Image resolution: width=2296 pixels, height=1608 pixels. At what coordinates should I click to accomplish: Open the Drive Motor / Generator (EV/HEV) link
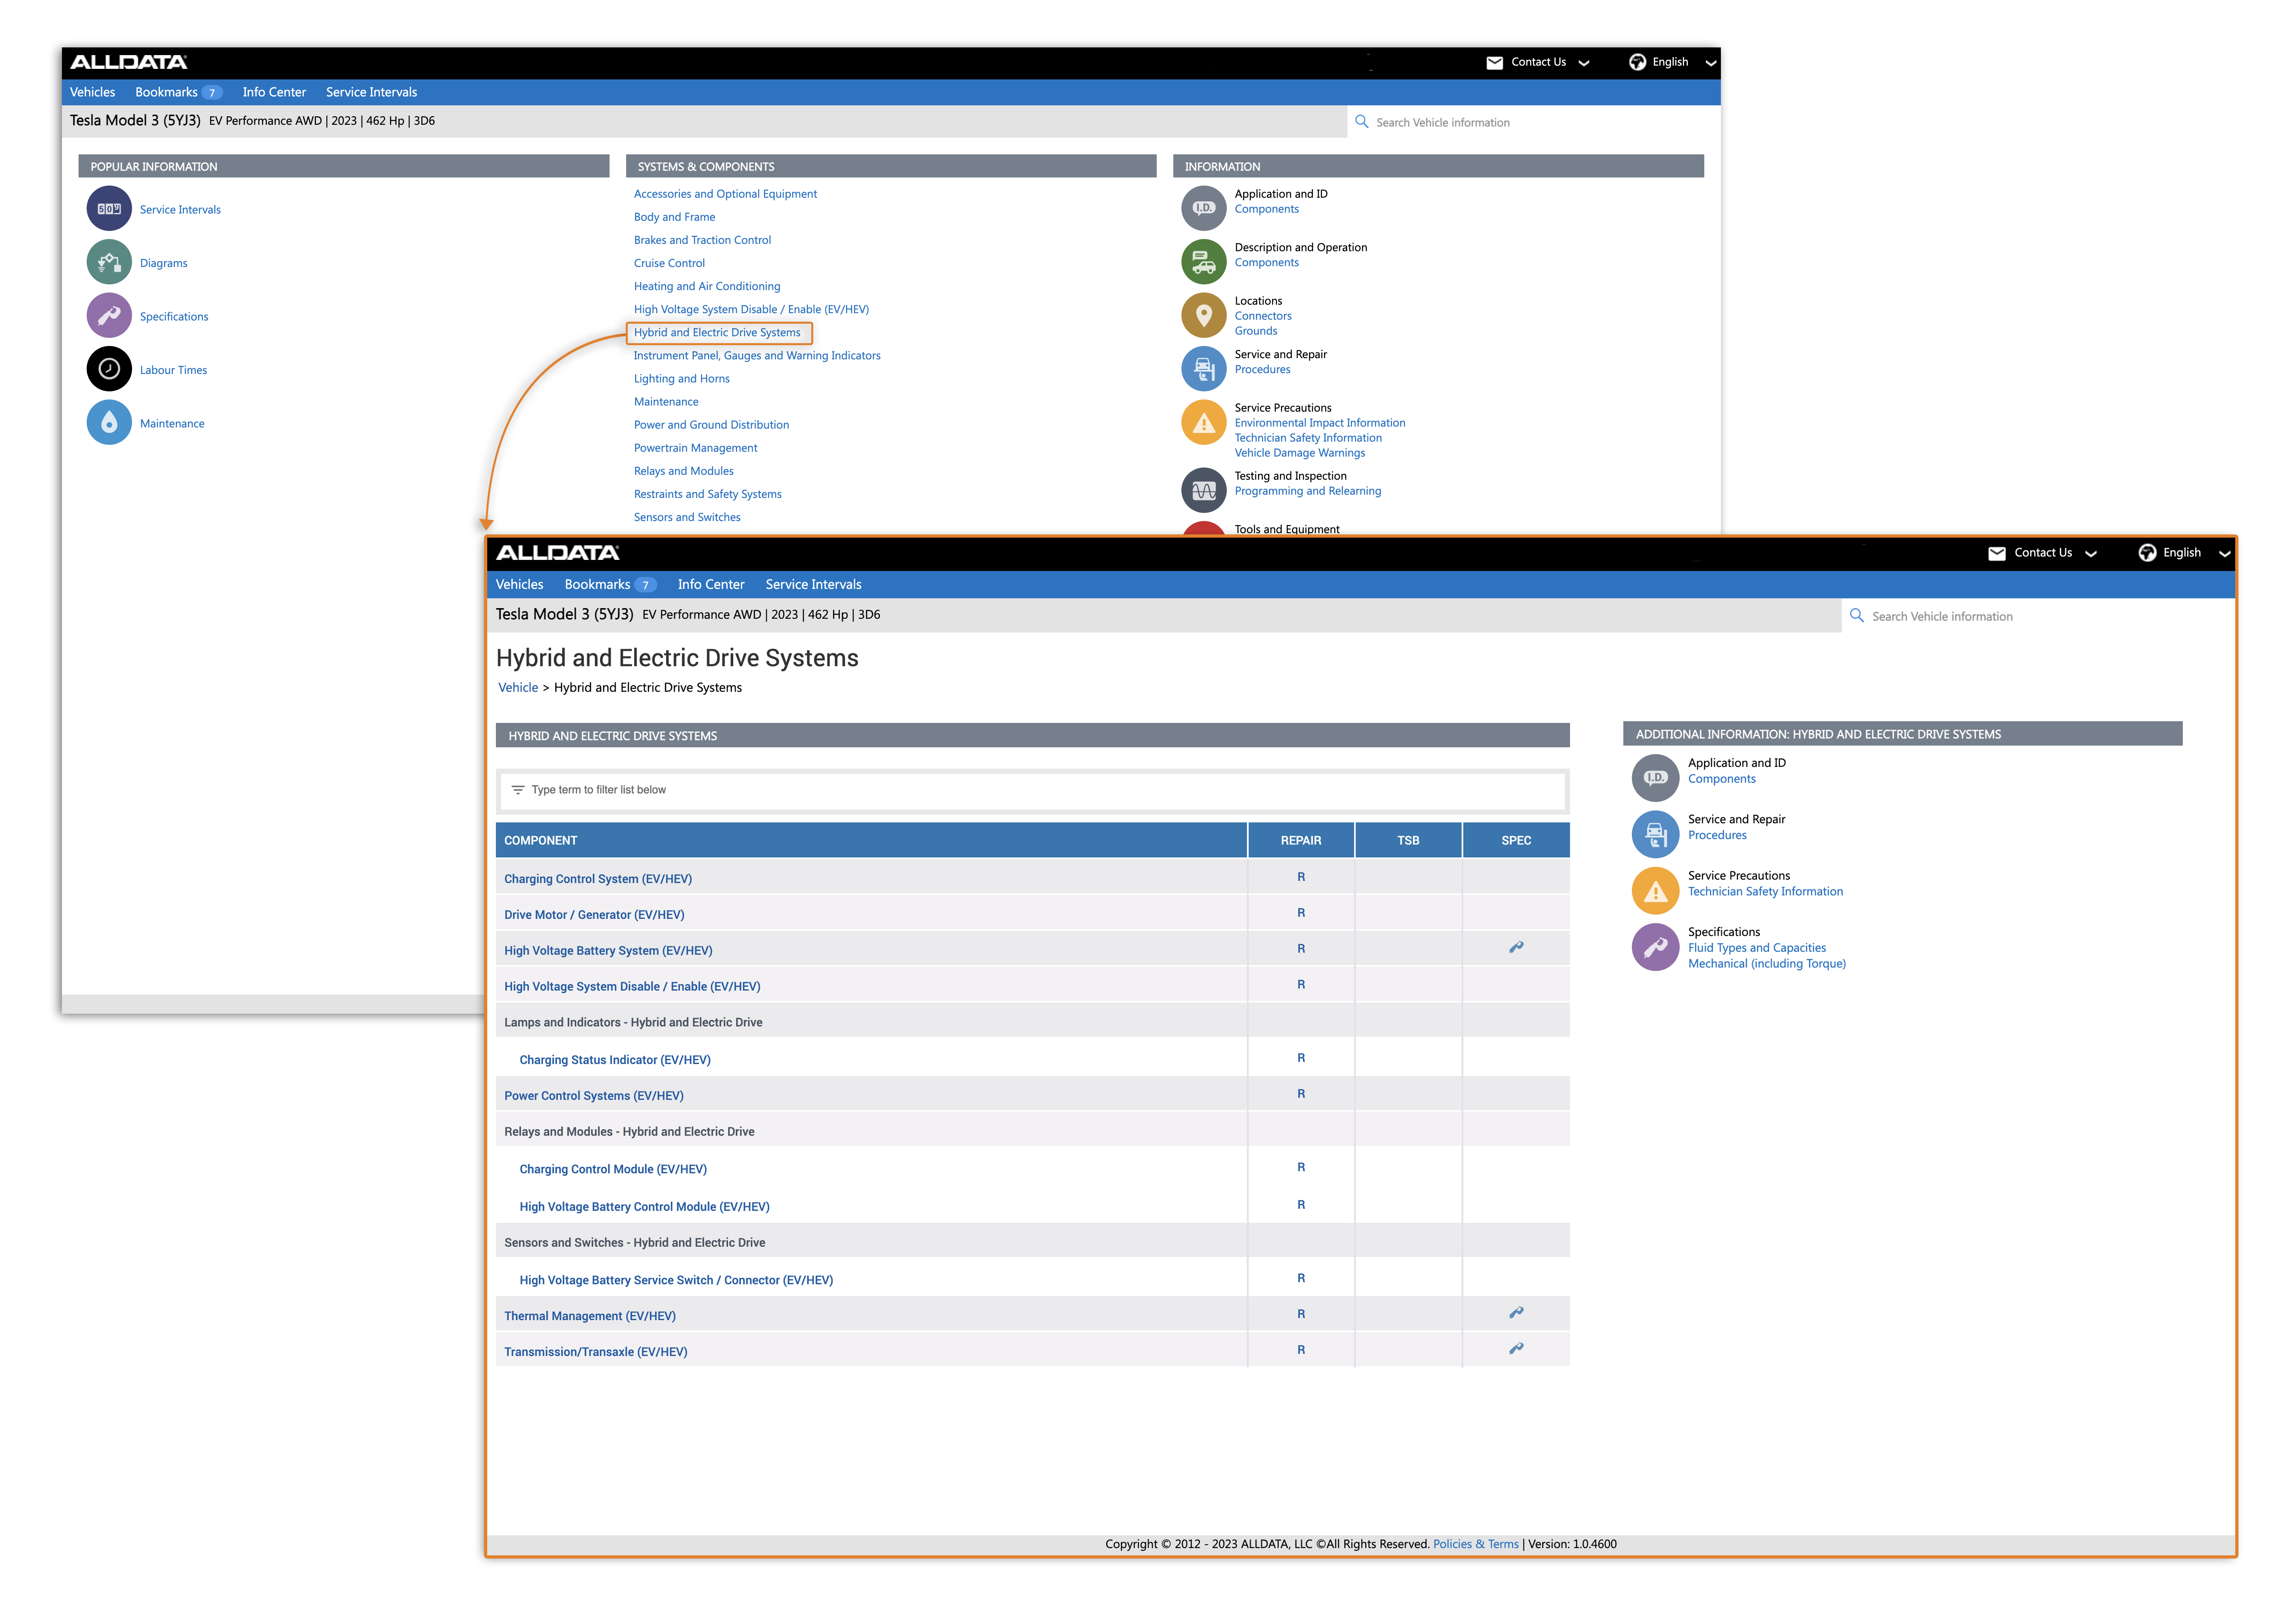594,914
